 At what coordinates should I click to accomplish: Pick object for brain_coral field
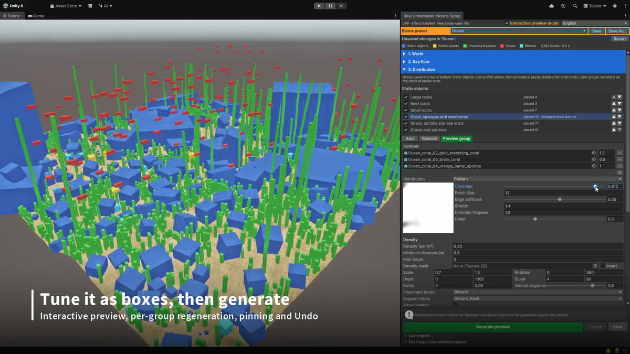coord(594,159)
